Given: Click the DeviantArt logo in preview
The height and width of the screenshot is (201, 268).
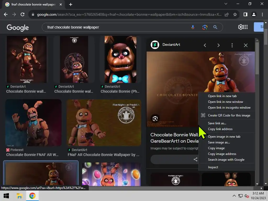Looking at the screenshot, I should click(155, 45).
